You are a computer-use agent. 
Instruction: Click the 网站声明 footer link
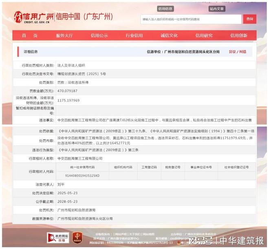pos(121,234)
